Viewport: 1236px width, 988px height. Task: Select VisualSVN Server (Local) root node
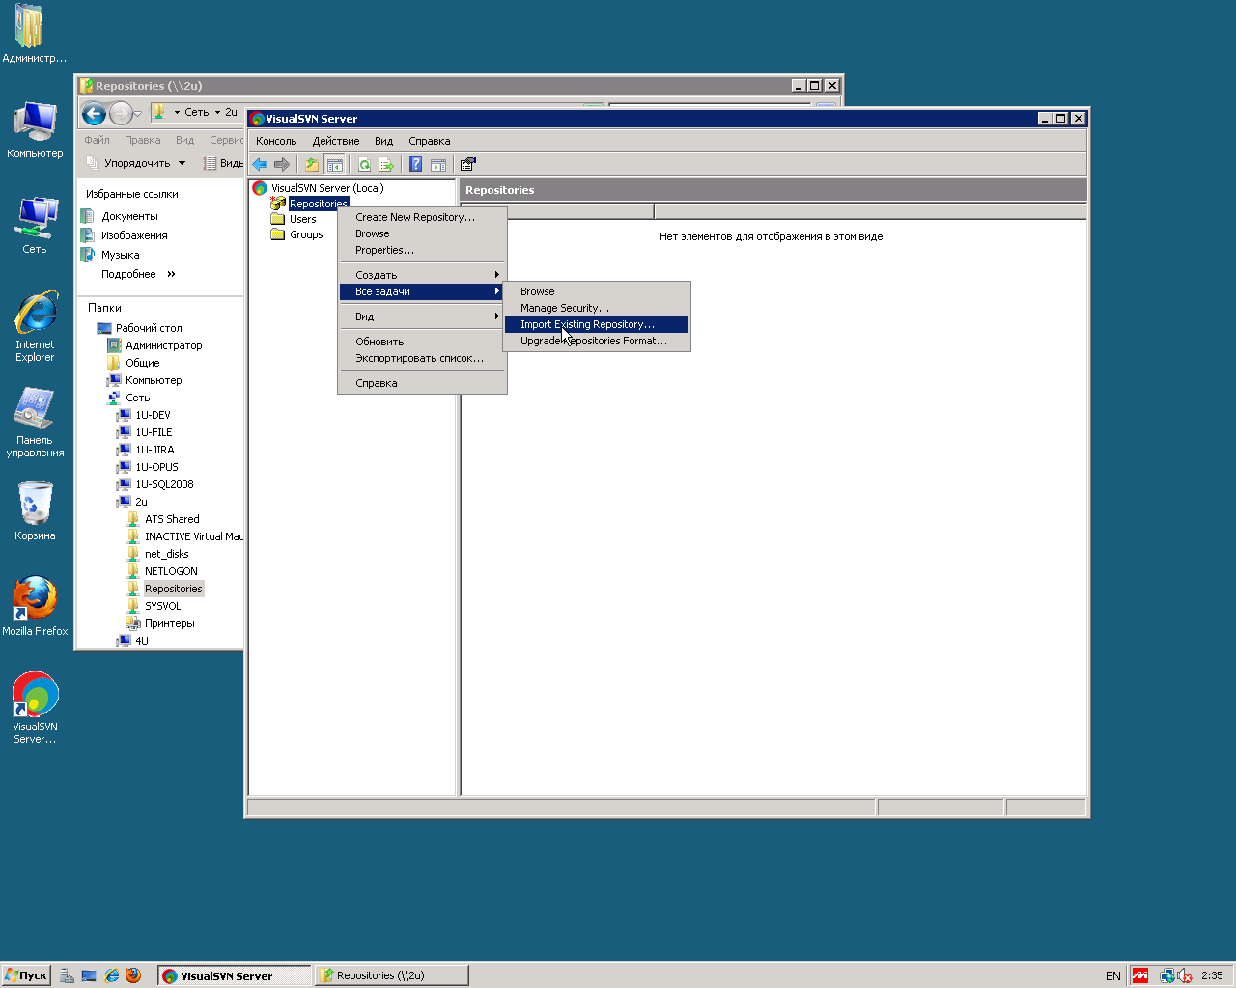[327, 188]
